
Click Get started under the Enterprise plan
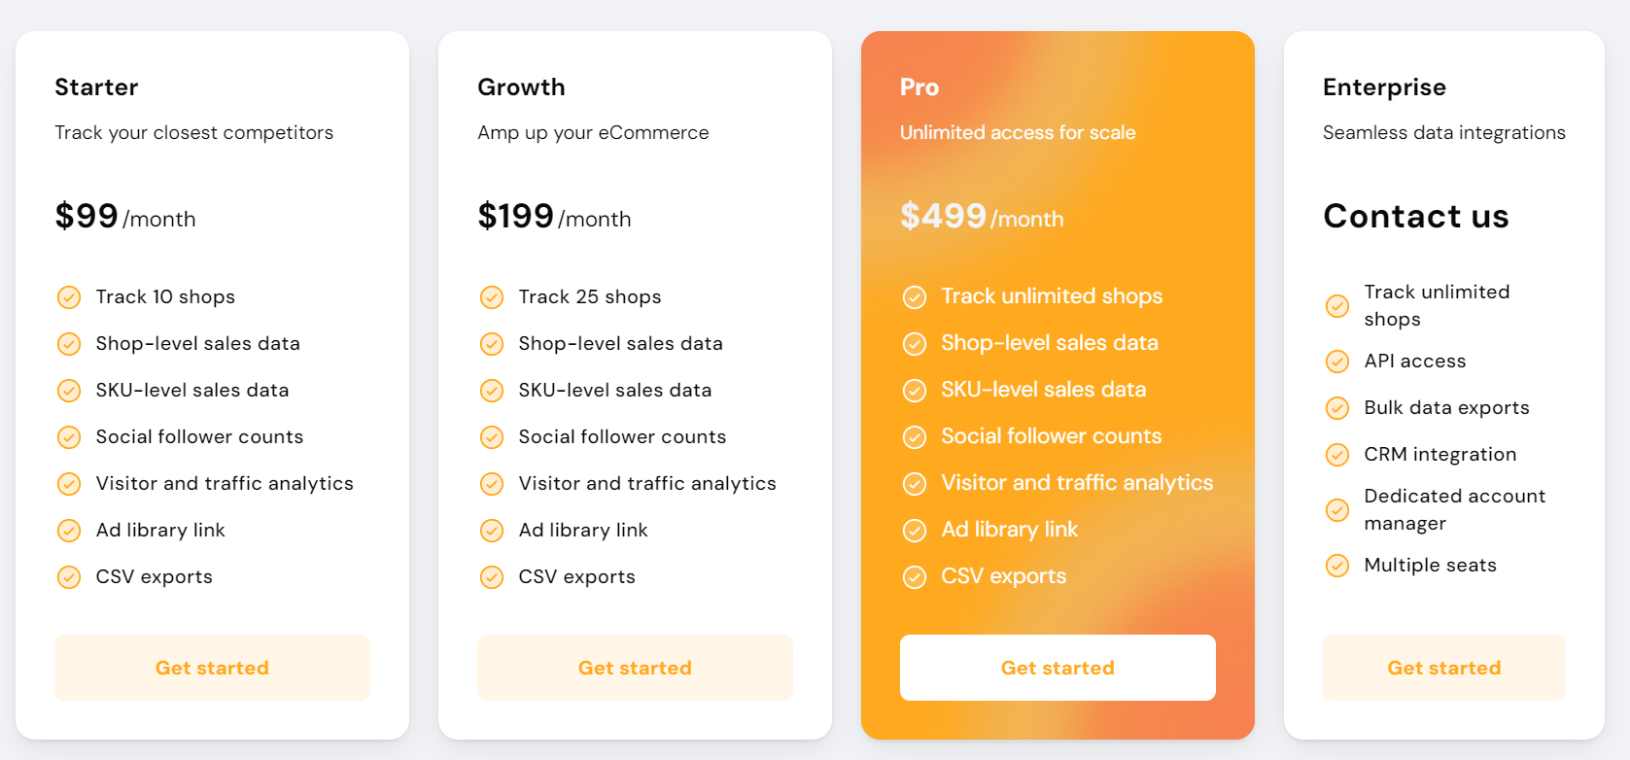point(1444,668)
